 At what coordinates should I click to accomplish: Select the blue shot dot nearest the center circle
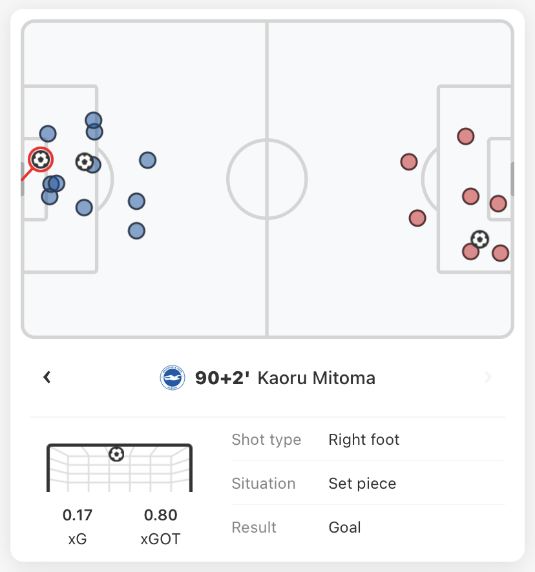147,160
